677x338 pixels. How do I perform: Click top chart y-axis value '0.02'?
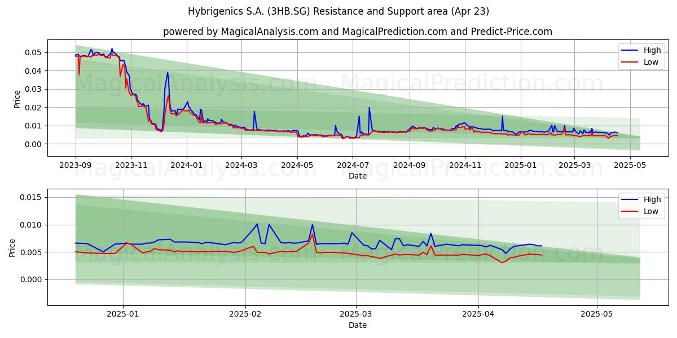(x=34, y=108)
